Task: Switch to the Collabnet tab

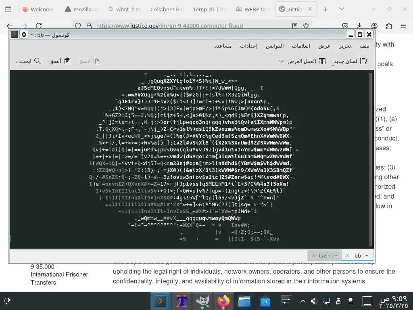Action: click(167, 9)
